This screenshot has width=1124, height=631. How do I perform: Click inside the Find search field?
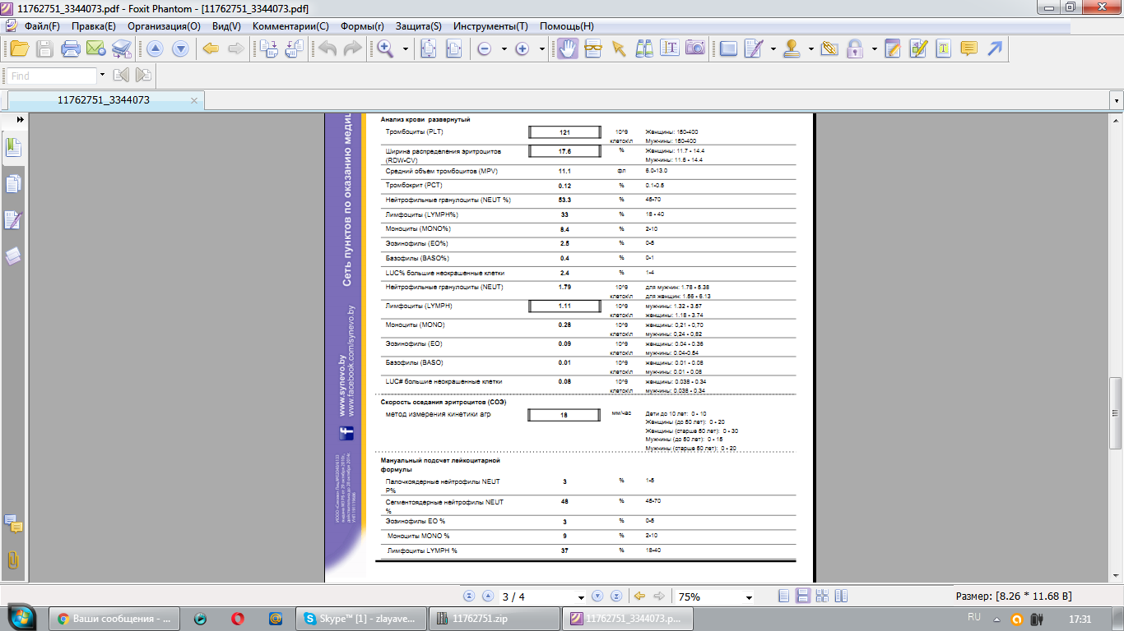51,76
